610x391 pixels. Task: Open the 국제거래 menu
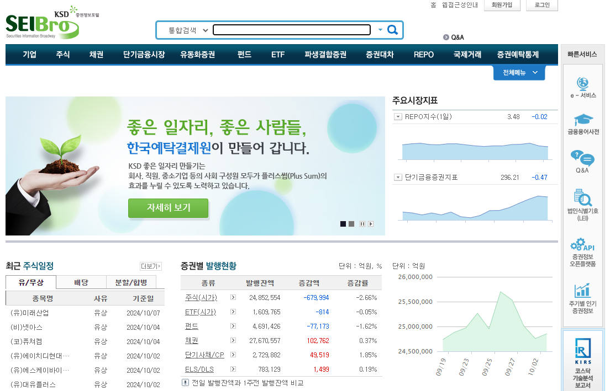(467, 55)
